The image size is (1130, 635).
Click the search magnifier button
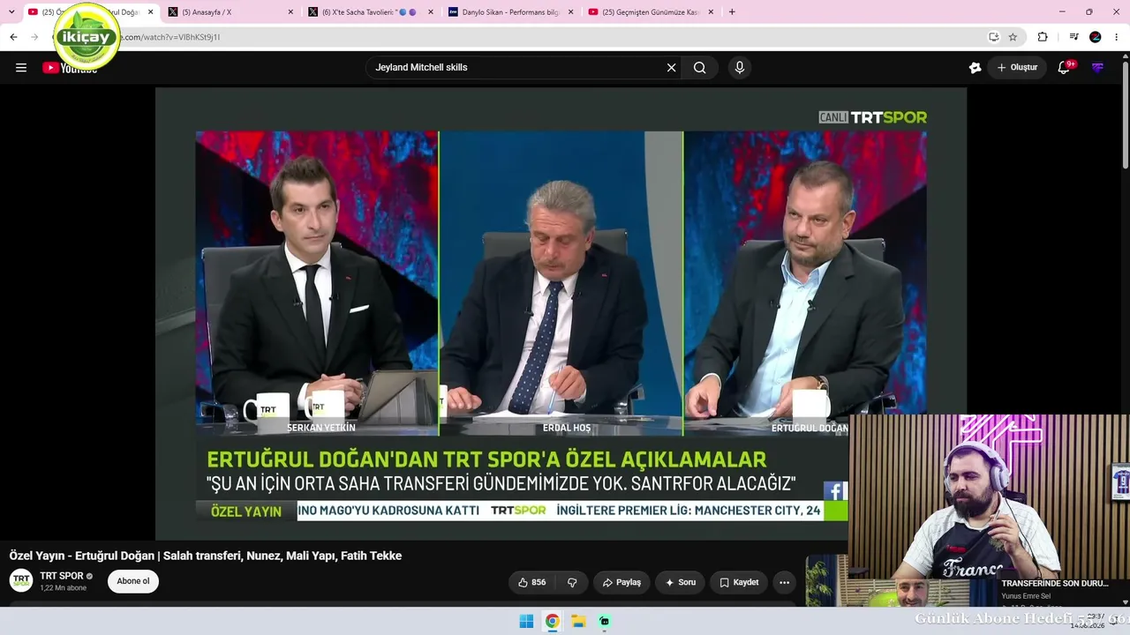699,68
